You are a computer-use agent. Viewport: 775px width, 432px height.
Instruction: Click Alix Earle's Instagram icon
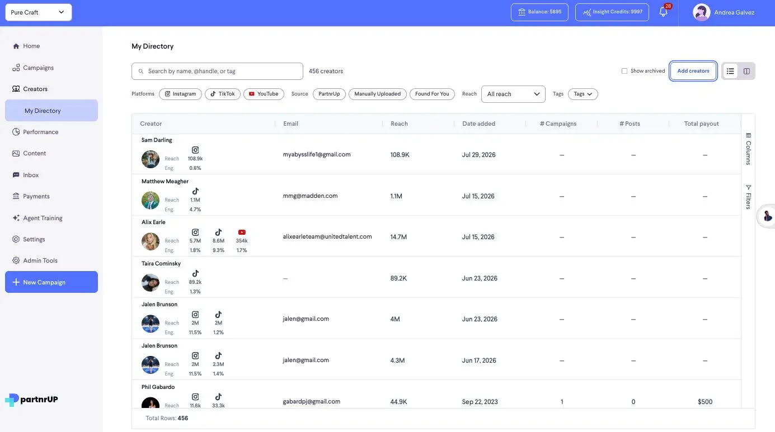195,232
